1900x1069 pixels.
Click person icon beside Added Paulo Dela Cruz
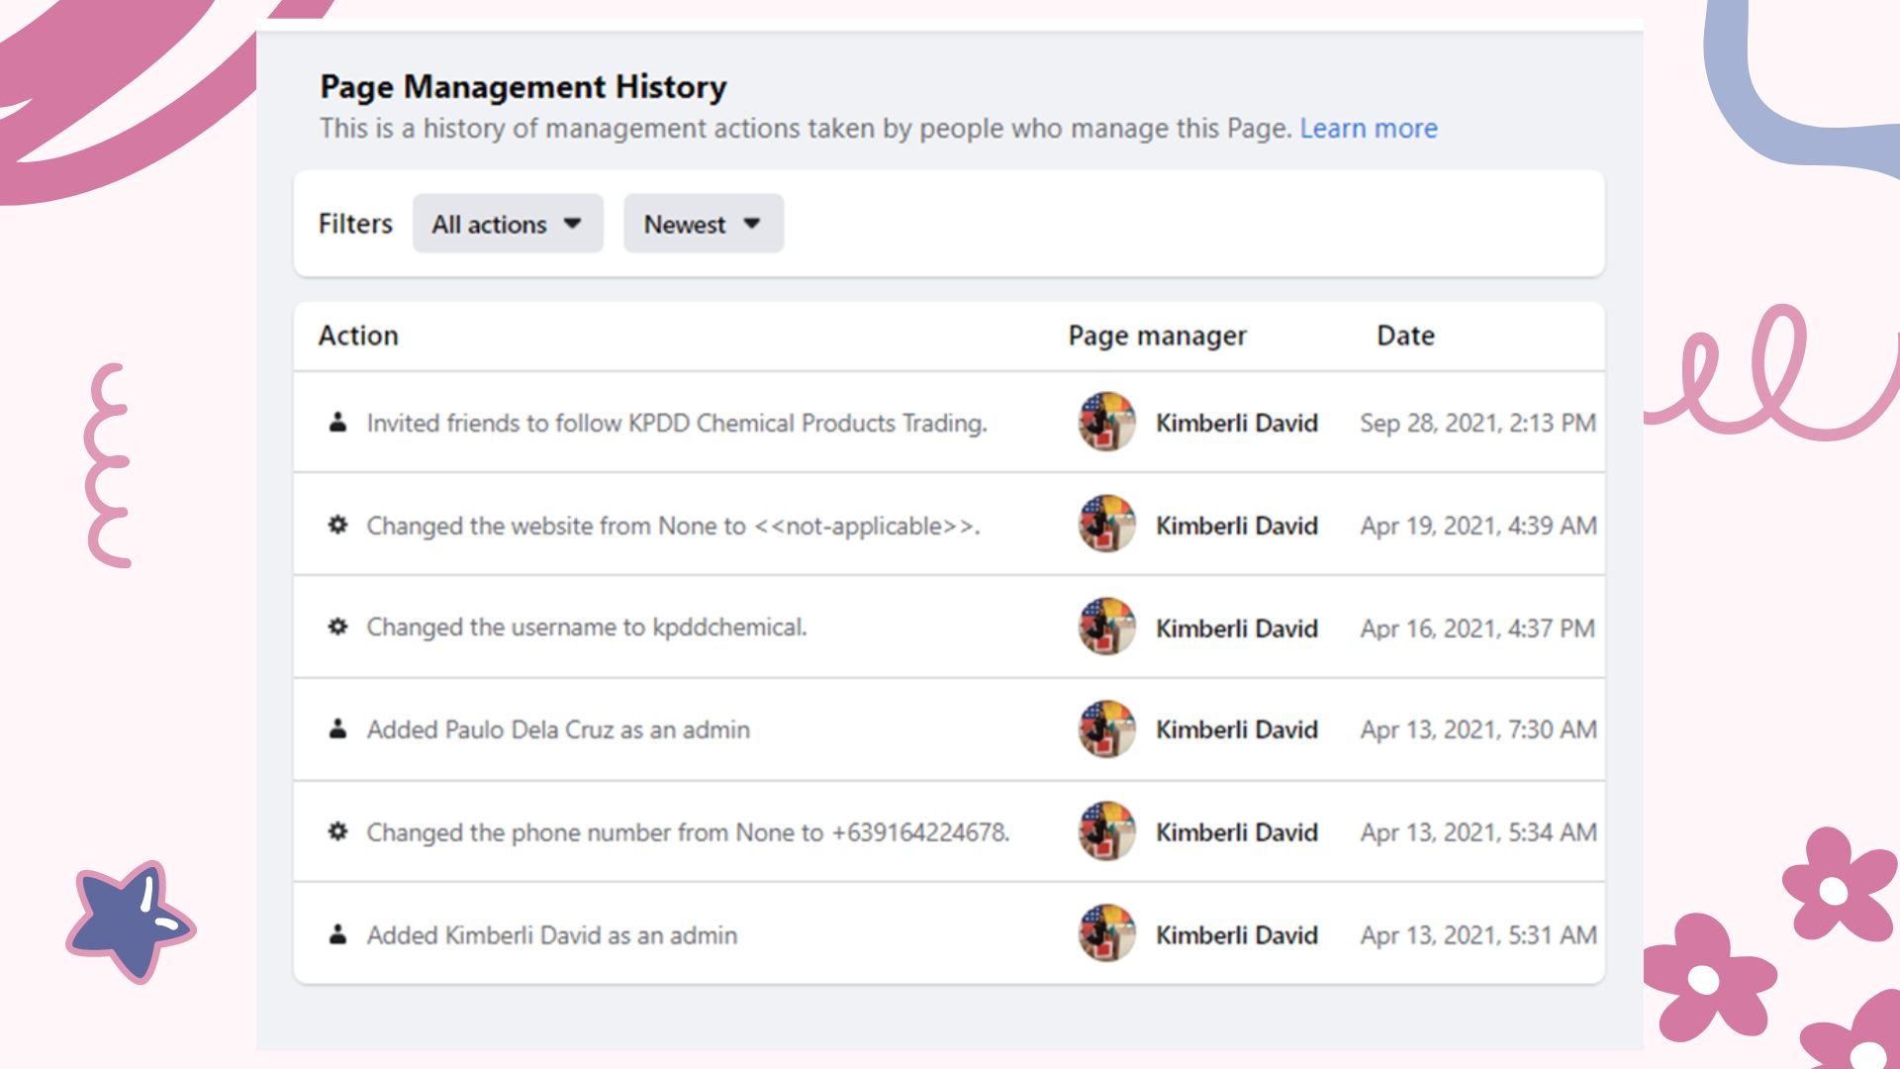pos(337,729)
